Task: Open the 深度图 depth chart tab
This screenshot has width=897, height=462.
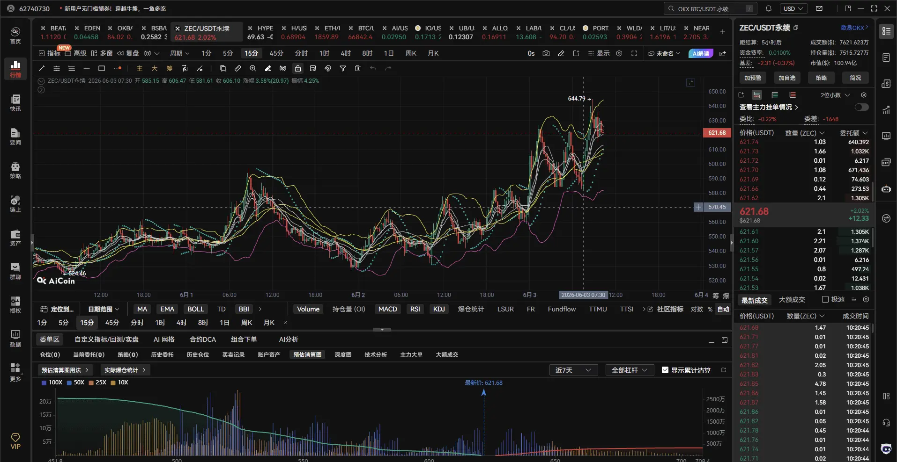Action: coord(343,354)
